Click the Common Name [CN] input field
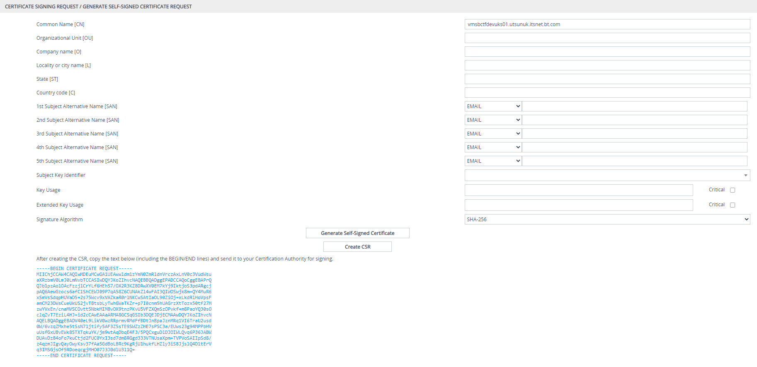 pos(607,24)
